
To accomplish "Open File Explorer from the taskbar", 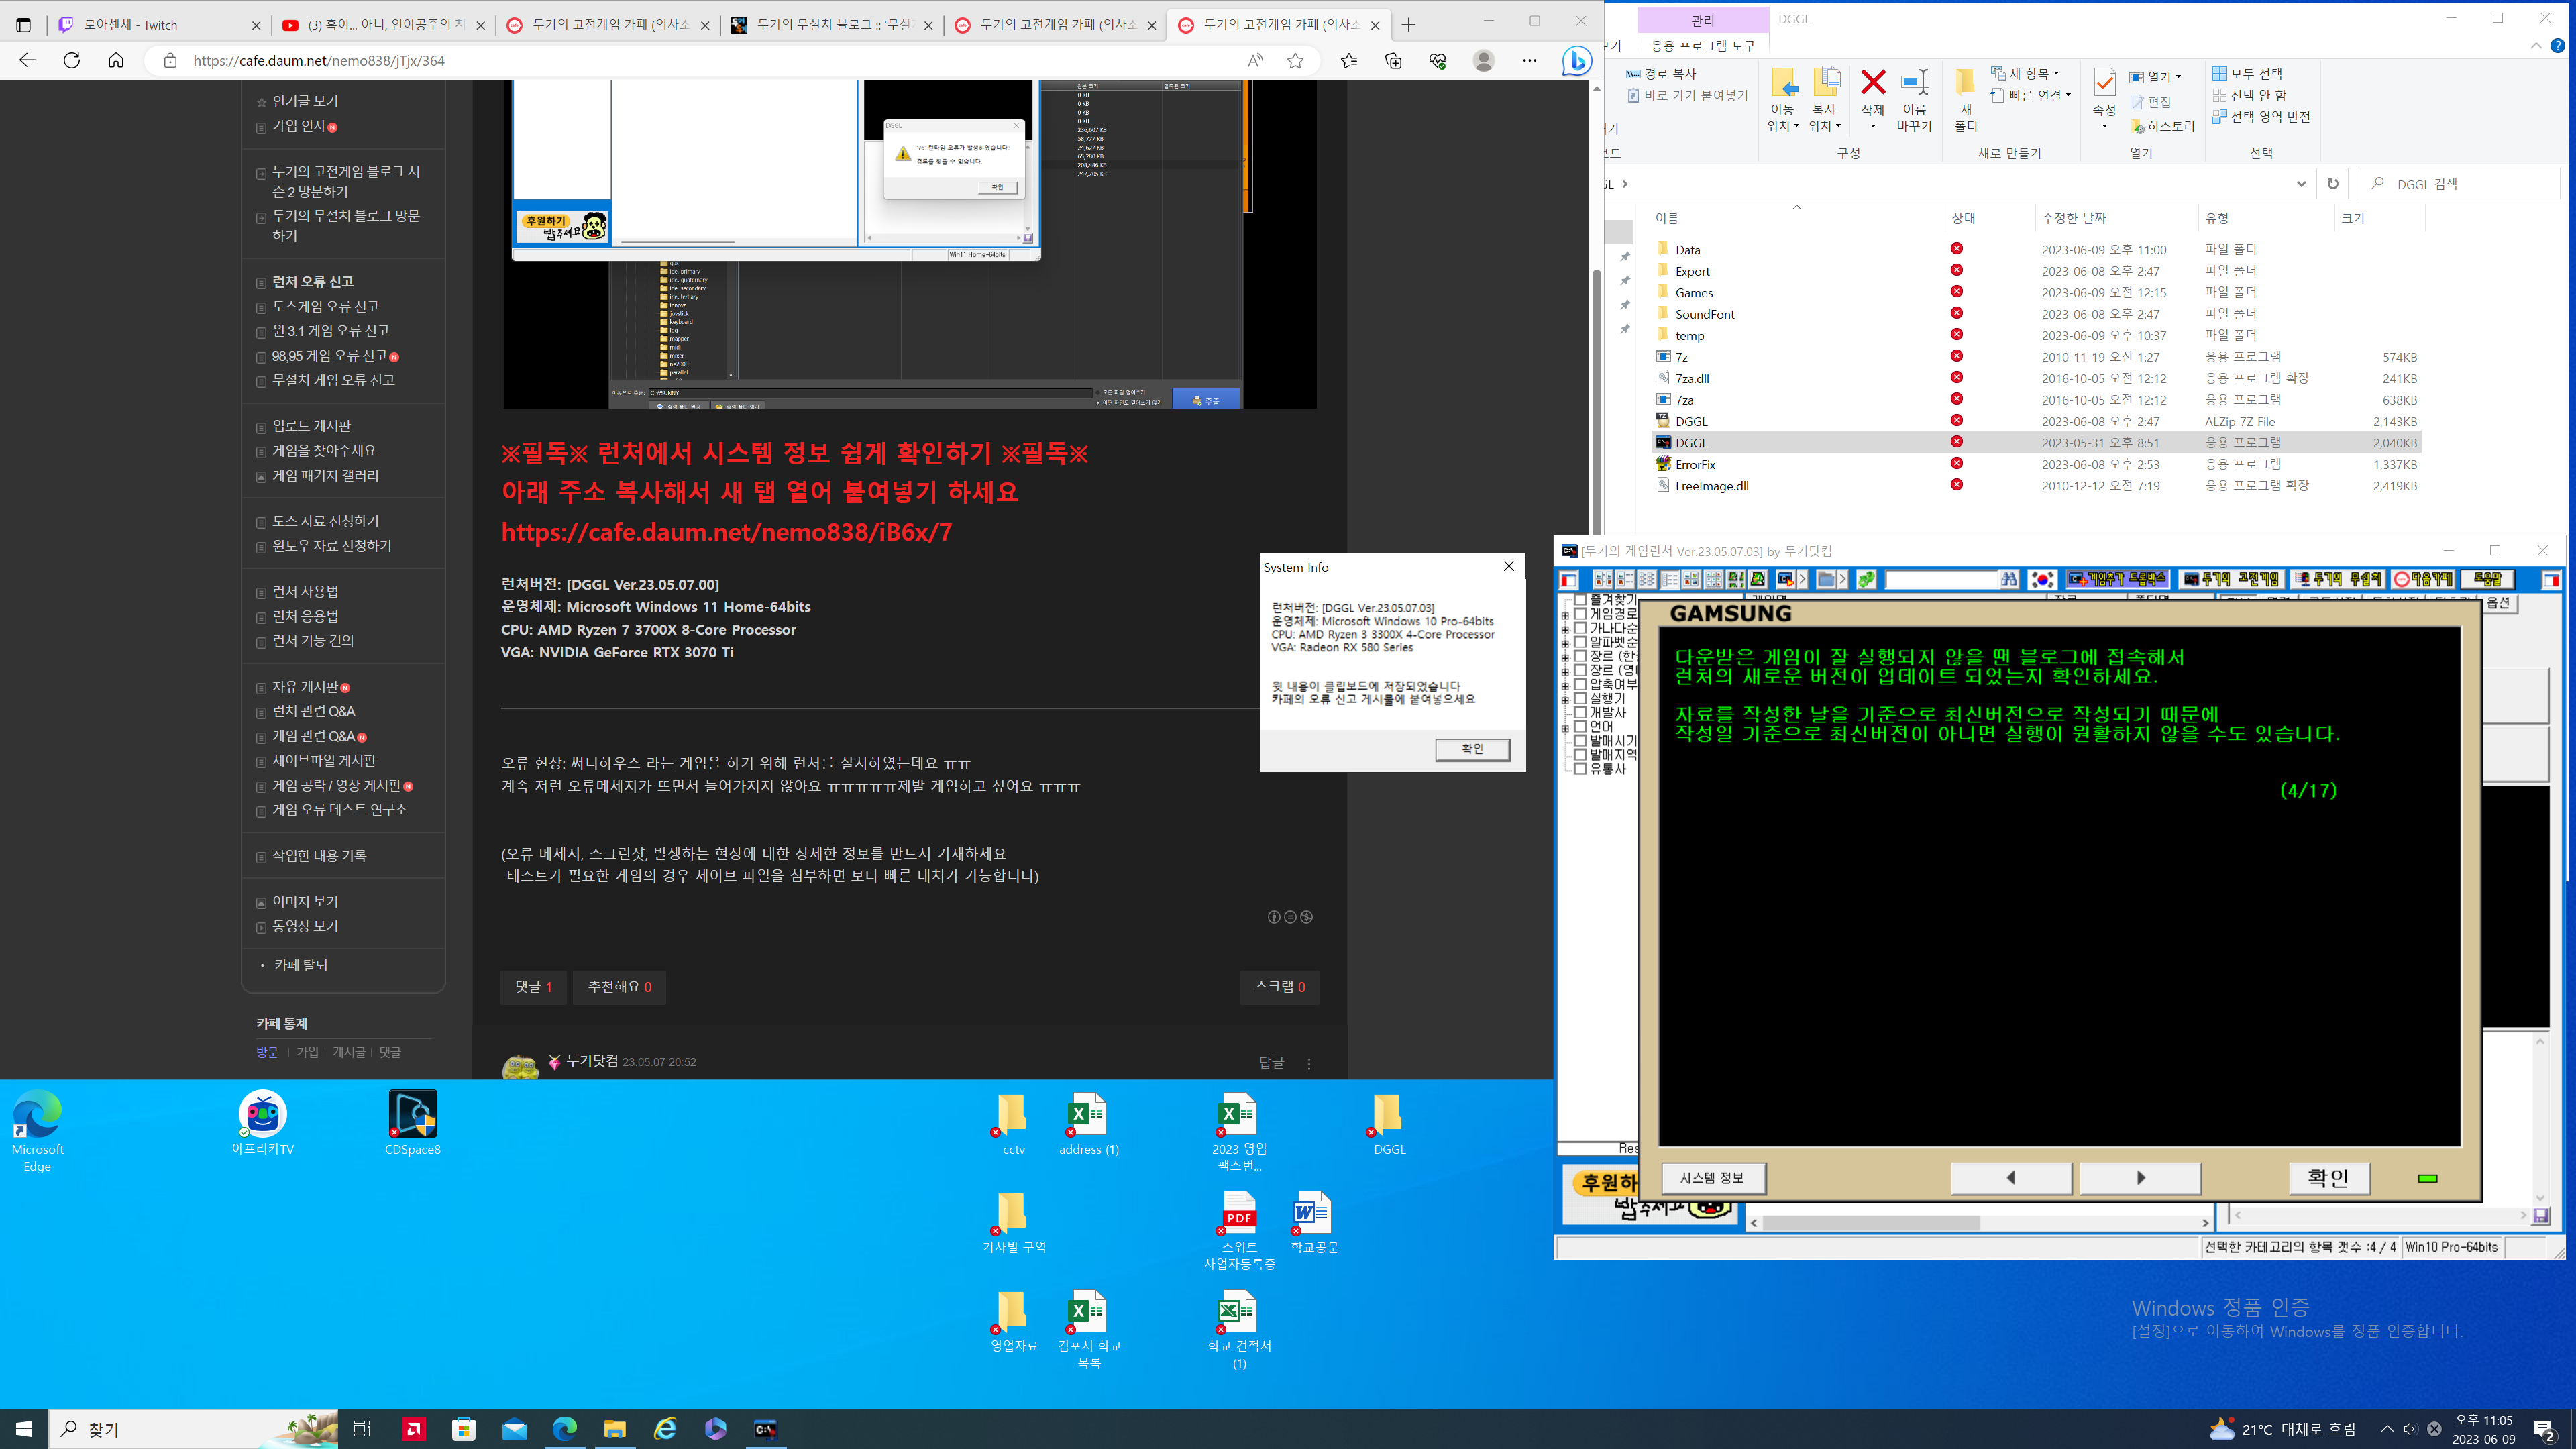I will click(614, 1429).
